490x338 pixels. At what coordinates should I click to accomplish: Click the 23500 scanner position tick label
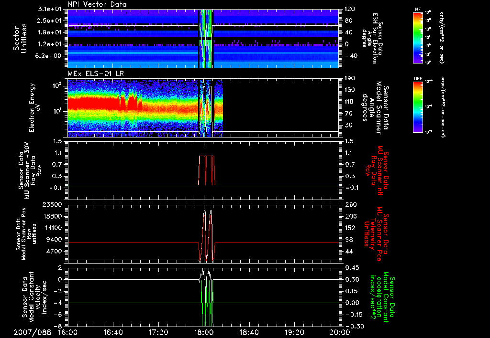pyautogui.click(x=52, y=204)
